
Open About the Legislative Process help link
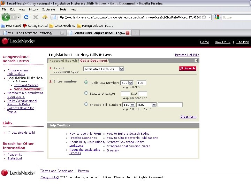(85, 151)
